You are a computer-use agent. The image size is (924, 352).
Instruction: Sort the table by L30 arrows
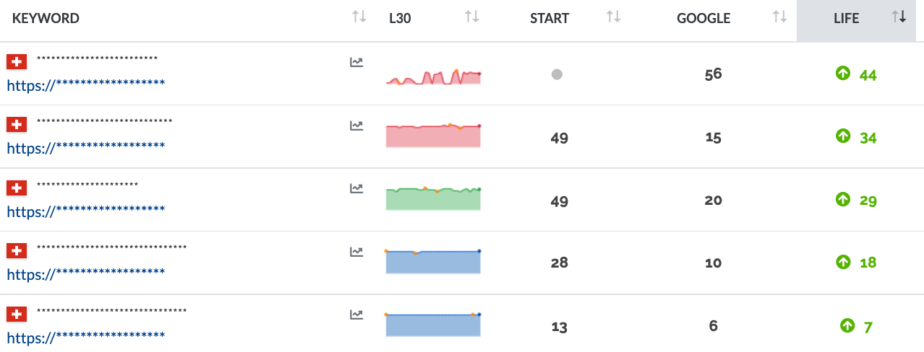(472, 17)
